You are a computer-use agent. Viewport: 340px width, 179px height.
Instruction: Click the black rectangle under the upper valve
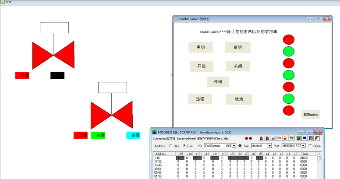point(57,75)
